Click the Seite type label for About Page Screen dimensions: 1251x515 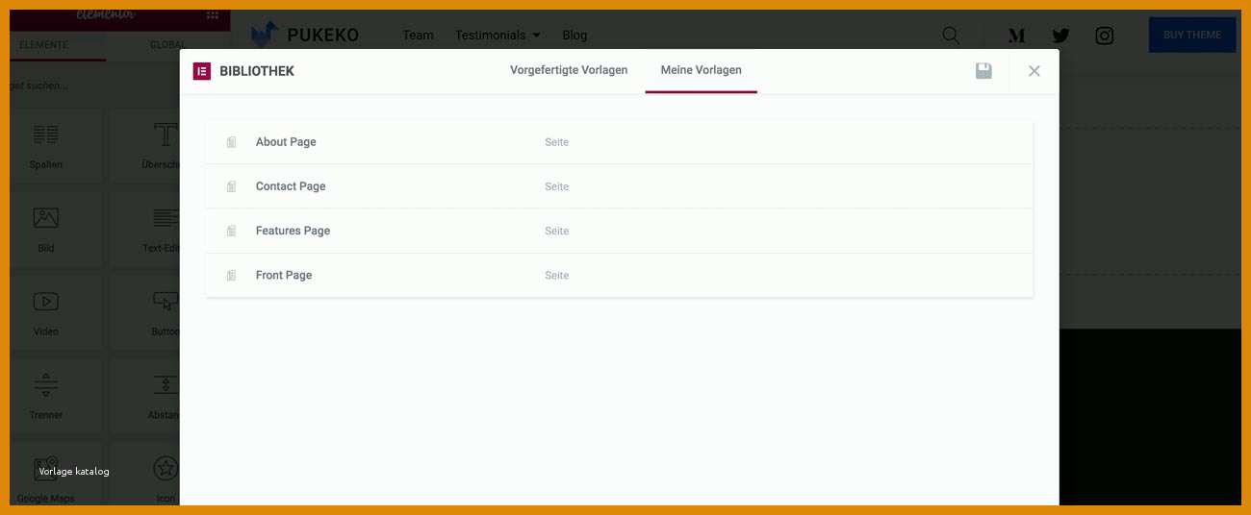[556, 142]
